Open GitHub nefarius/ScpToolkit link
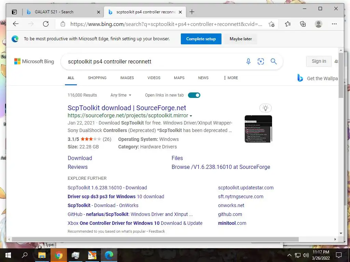This screenshot has width=350, height=262. (x=130, y=214)
